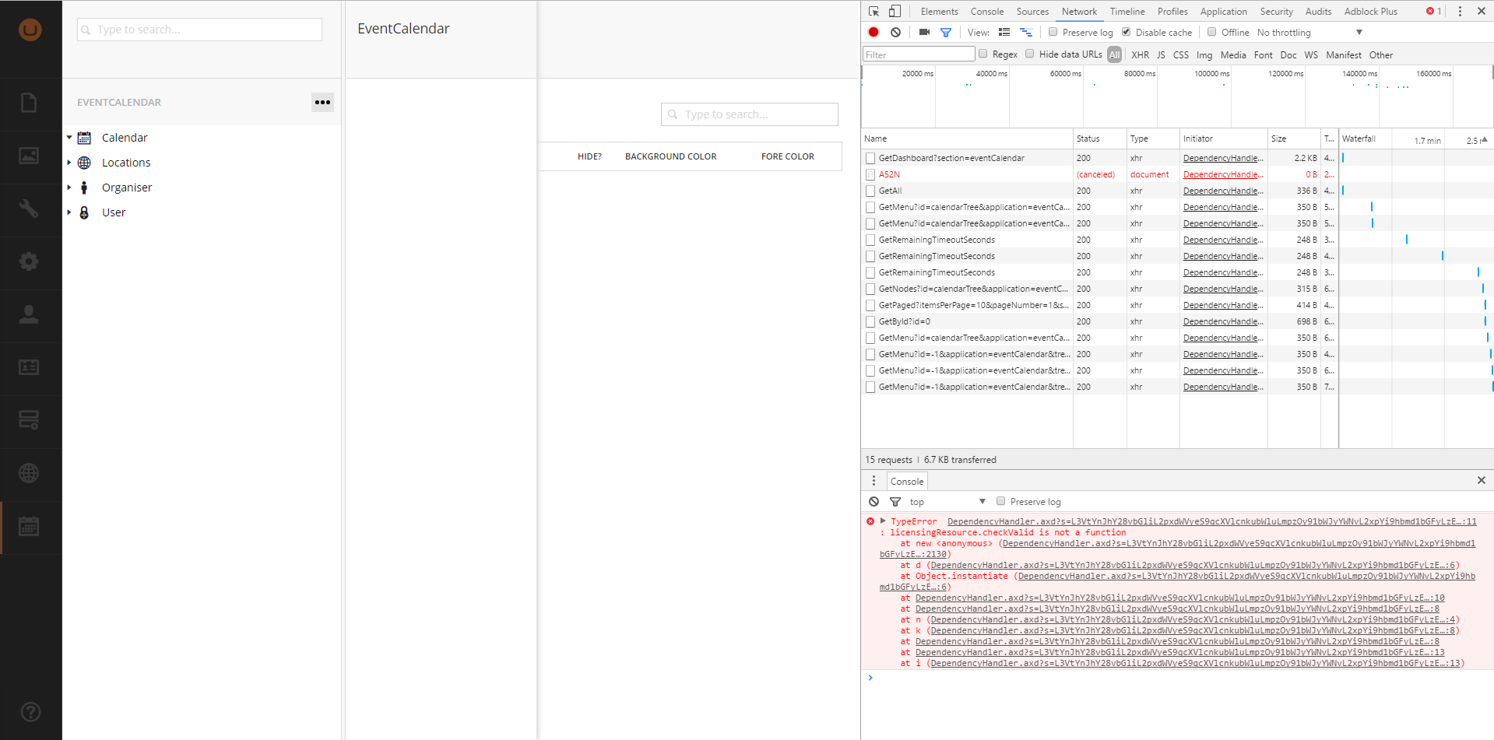Toggle DevTools device toolbar icon
The width and height of the screenshot is (1494, 740).
895,11
